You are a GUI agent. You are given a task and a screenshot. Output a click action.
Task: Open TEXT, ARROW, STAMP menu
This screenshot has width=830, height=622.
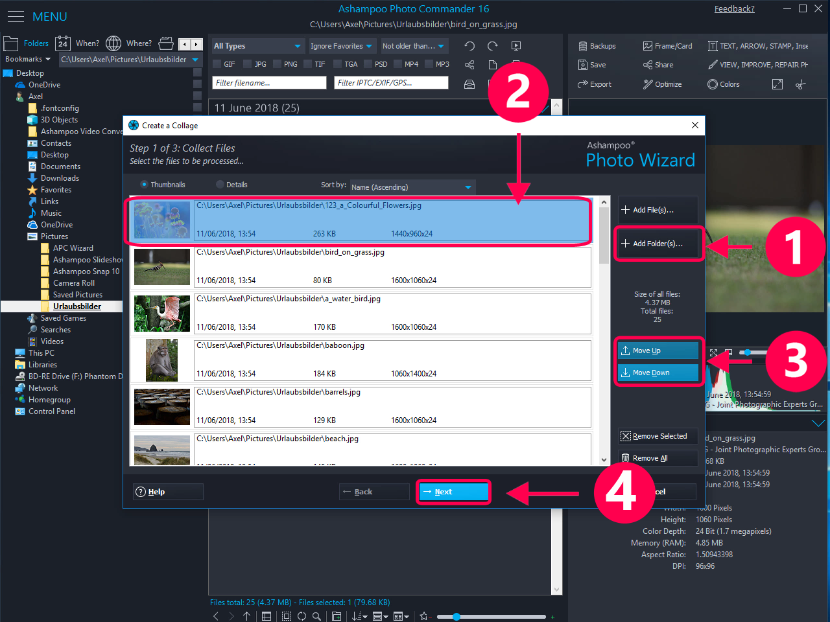tap(758, 46)
